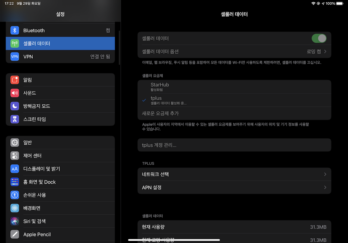Tap the Apple Pencil icon
The width and height of the screenshot is (348, 243).
point(15,234)
